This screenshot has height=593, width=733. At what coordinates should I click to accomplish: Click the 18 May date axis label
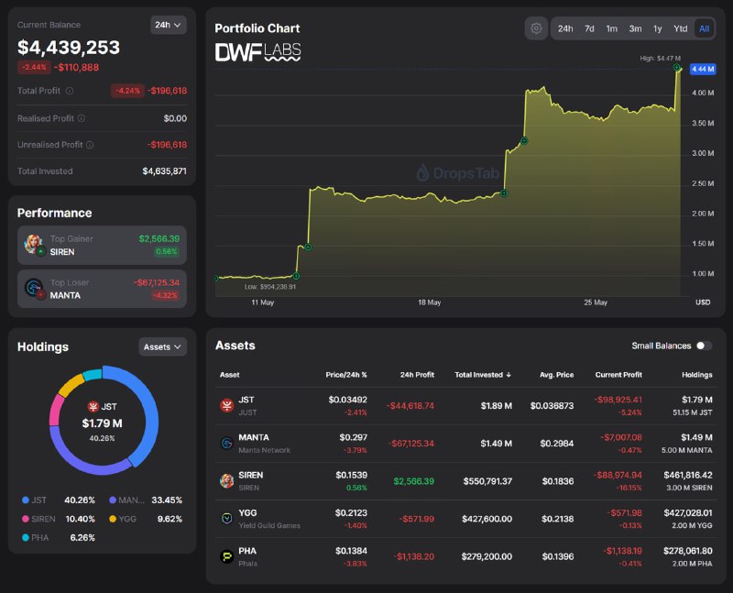(x=429, y=302)
